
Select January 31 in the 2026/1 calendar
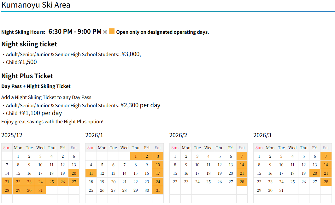click(x=158, y=190)
